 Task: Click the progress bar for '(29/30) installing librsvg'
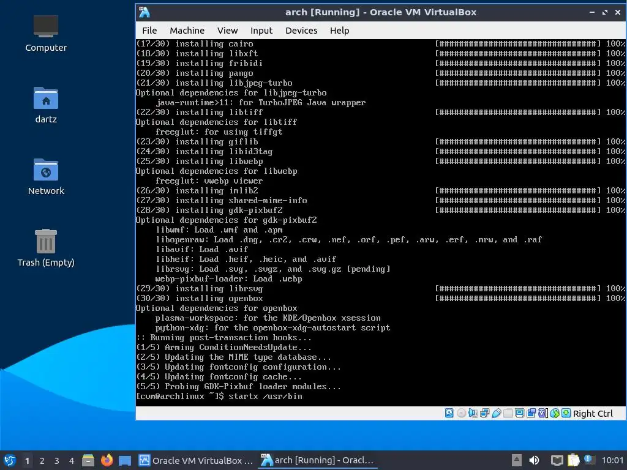point(518,289)
